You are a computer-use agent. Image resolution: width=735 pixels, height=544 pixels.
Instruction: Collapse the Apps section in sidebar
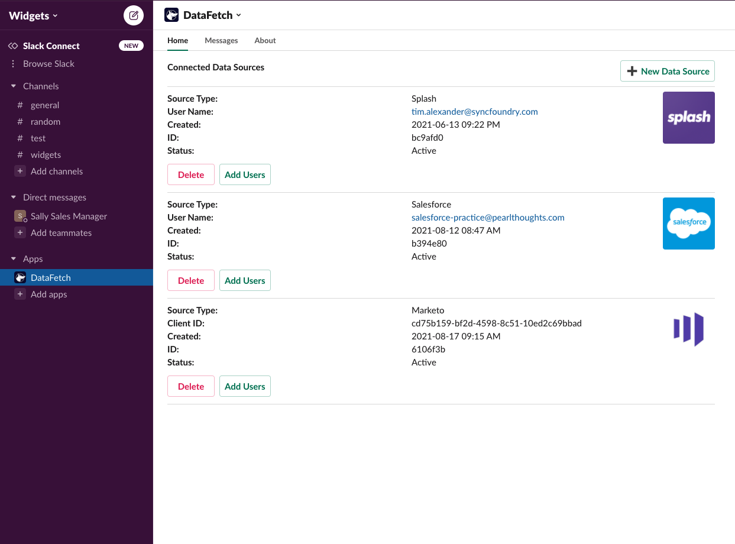[x=14, y=259]
